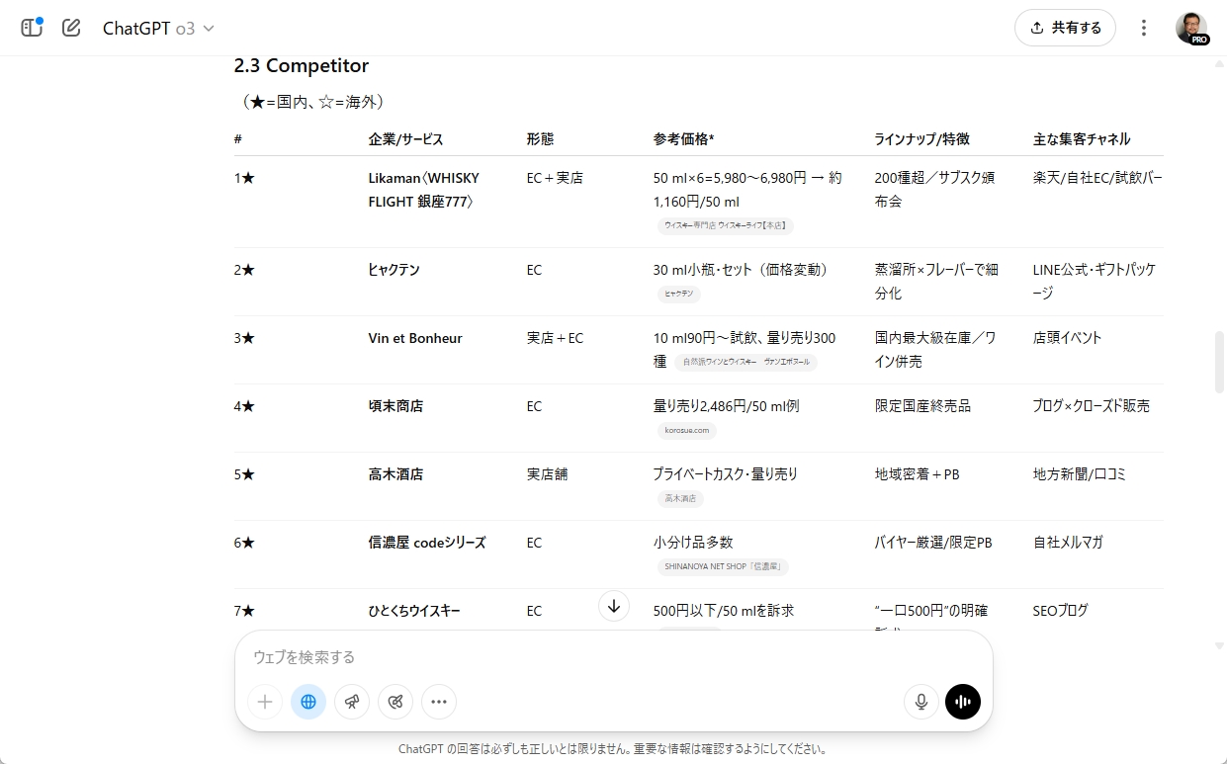
Task: Open the sidebar panel icon
Action: (x=32, y=28)
